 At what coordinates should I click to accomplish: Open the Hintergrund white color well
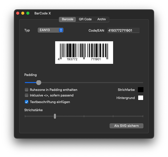point(141,98)
